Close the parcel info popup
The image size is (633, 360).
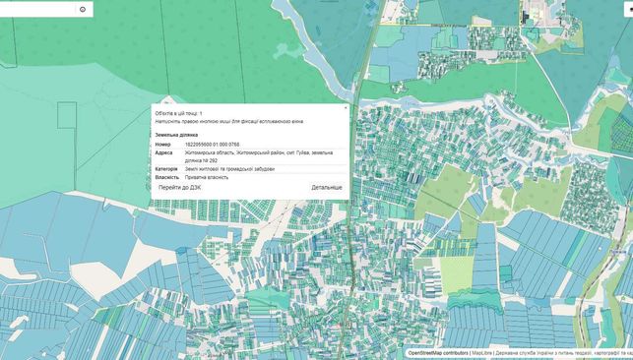click(x=346, y=107)
